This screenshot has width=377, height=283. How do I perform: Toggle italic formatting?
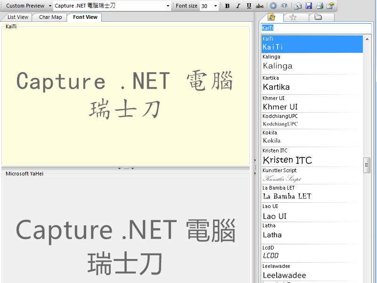coord(238,6)
